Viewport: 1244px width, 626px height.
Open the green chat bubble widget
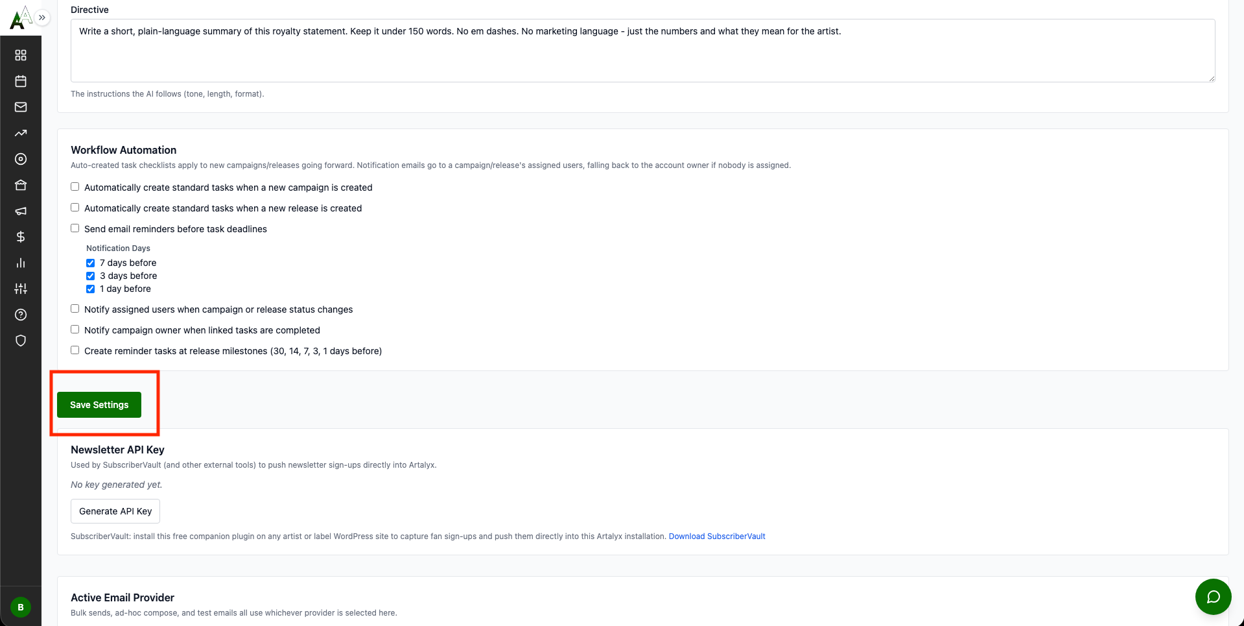point(1213,596)
